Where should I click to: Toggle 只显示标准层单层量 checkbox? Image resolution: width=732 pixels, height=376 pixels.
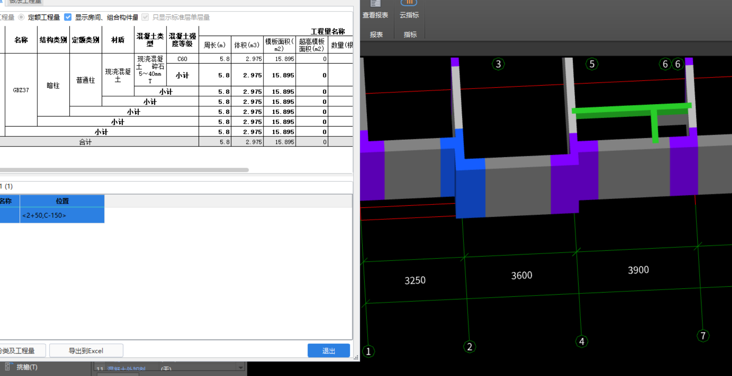point(145,17)
